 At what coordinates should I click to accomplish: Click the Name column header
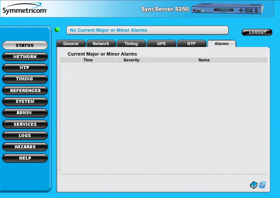coord(207,60)
